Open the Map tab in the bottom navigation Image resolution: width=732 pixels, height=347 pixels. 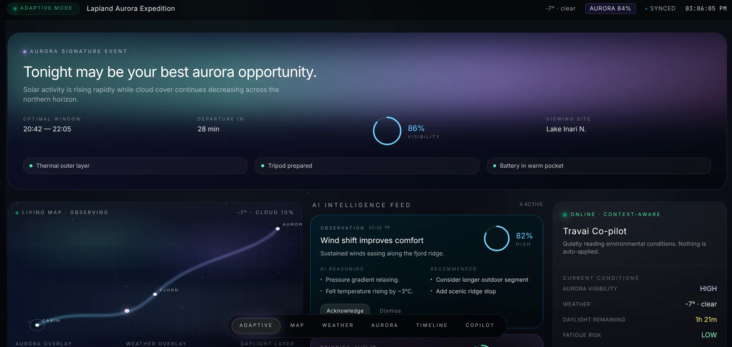pyautogui.click(x=297, y=325)
